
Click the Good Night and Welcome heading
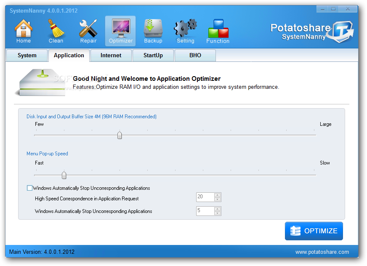point(146,79)
